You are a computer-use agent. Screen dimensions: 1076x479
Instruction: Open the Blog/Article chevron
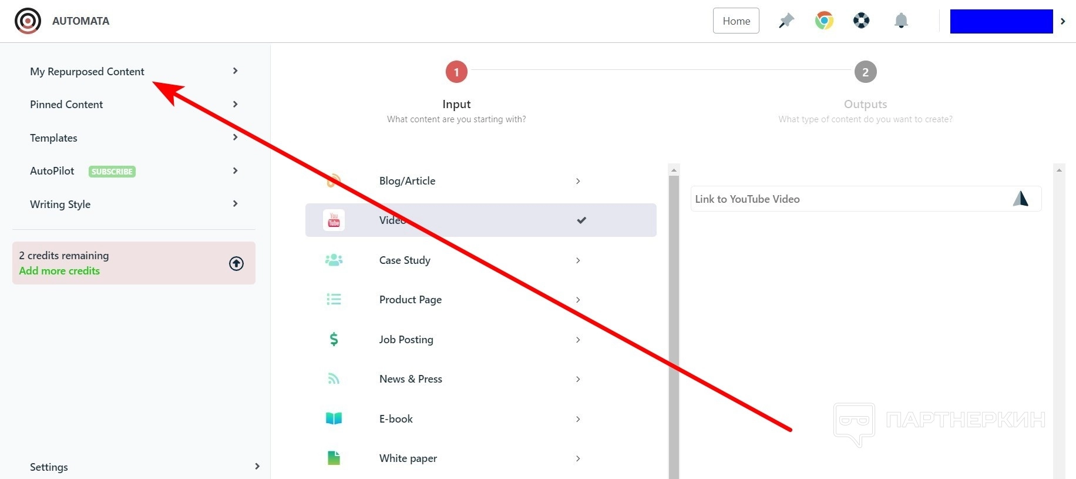[578, 181]
